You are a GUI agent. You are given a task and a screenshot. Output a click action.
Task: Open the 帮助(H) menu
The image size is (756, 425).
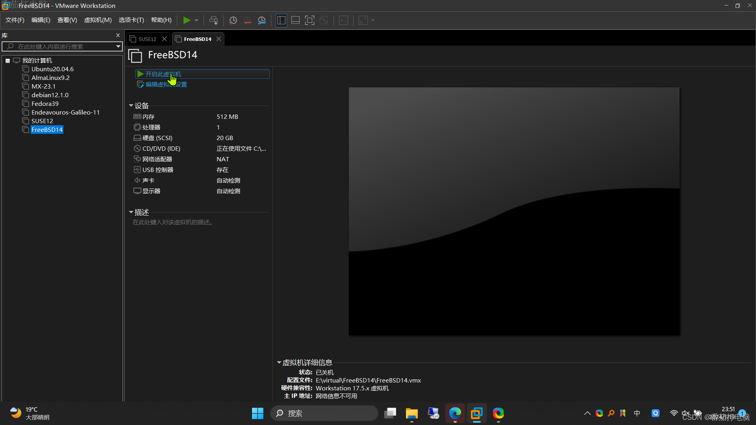coord(161,20)
